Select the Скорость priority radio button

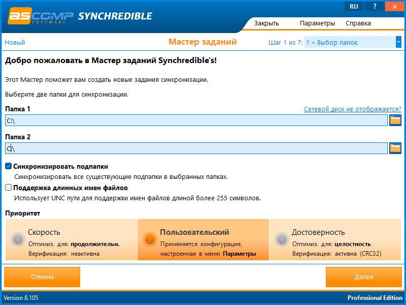click(x=18, y=239)
